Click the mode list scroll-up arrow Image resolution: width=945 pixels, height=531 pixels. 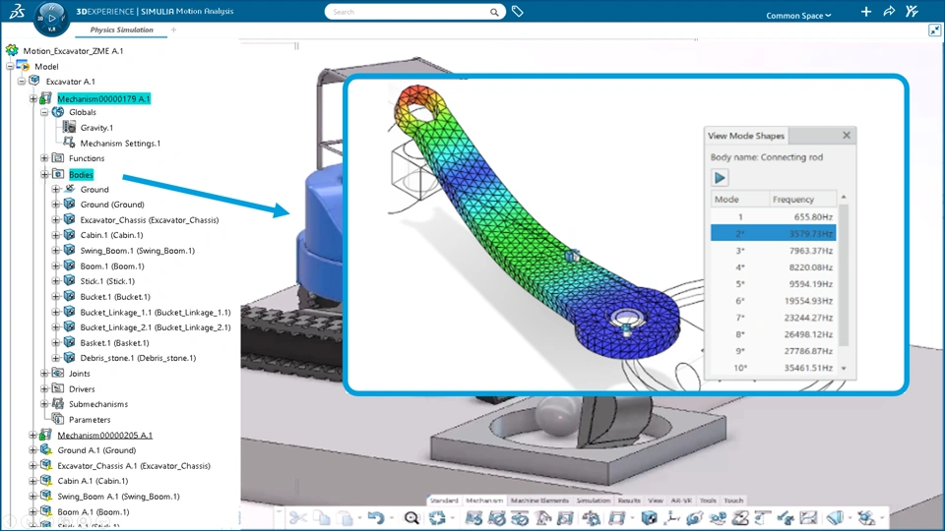pyautogui.click(x=844, y=197)
